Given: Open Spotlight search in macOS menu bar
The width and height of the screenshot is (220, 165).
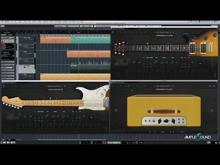Looking at the screenshot, I should [212, 22].
